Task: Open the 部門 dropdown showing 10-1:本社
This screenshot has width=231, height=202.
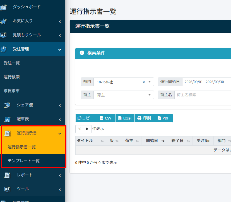Action: pos(124,82)
